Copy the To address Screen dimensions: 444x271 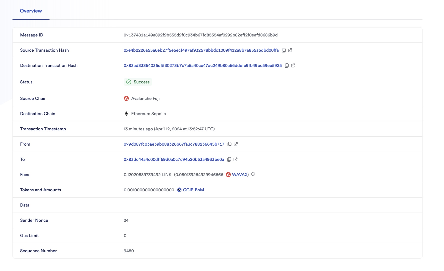coord(229,159)
